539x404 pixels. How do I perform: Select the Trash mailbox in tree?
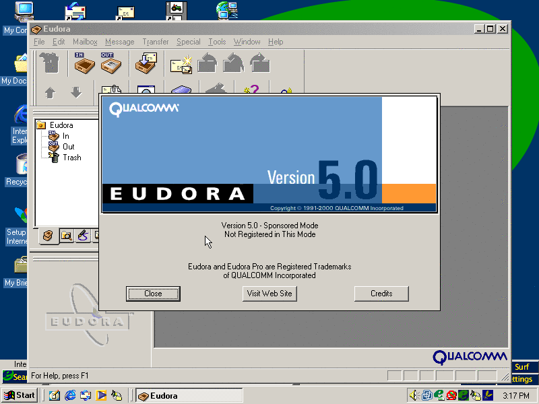coord(71,158)
